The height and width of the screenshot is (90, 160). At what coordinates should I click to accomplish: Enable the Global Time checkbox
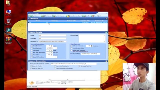[32, 55]
